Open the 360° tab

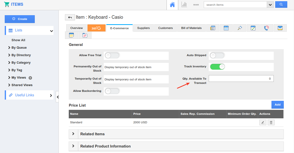tap(96, 28)
